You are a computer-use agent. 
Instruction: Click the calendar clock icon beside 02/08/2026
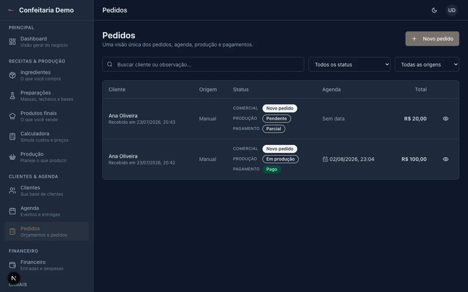[325, 159]
